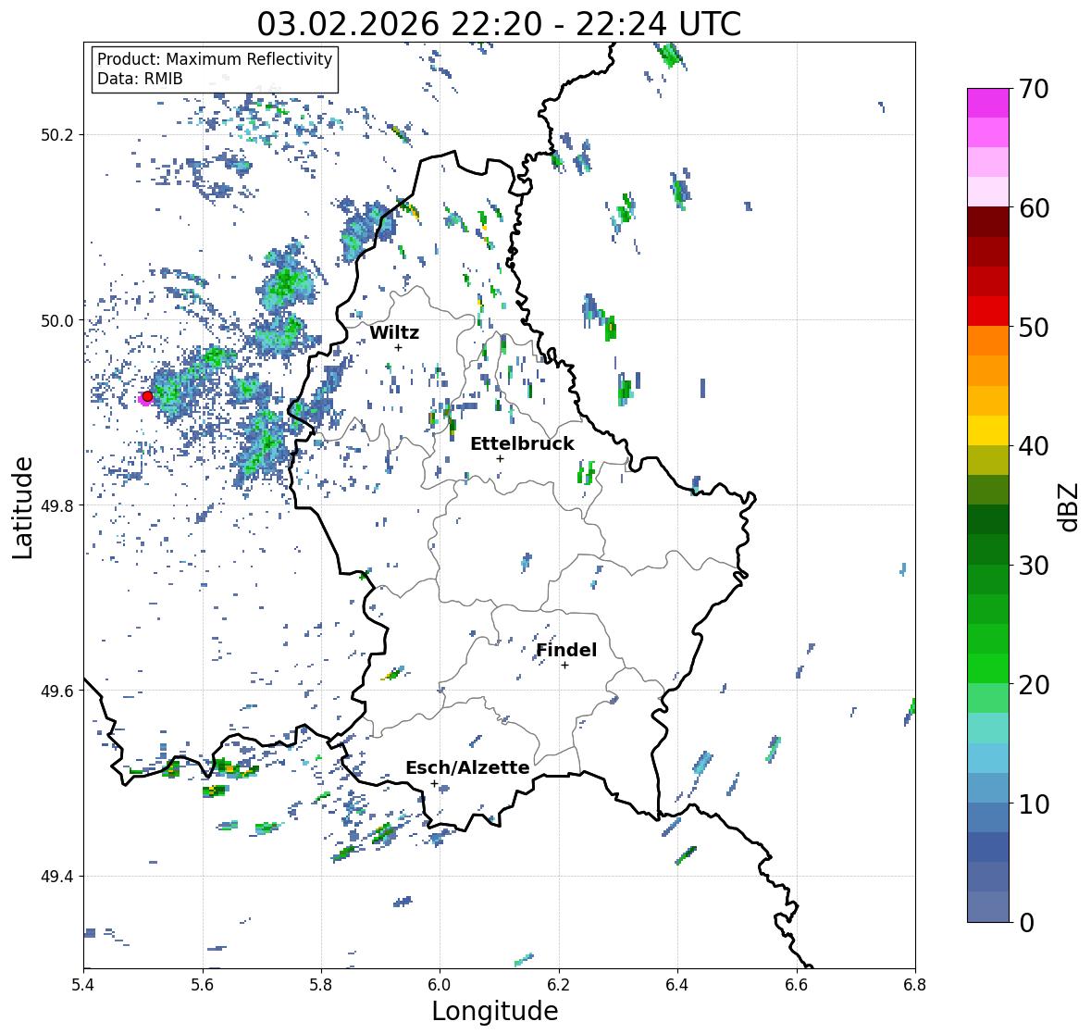Screen dimensions: 1091x1034
Task: Click the red radar marker dot
Action: (147, 396)
